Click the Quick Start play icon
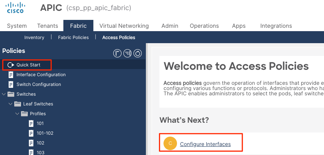This screenshot has height=155, width=324. (x=10, y=65)
